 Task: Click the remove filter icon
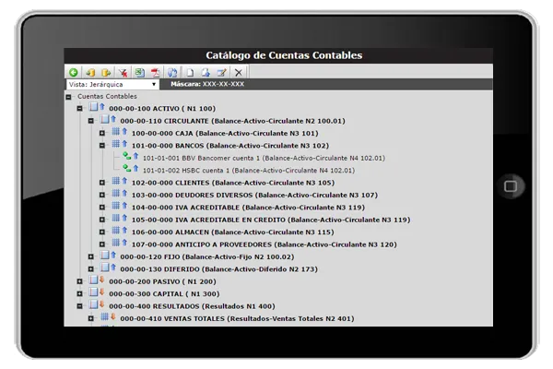pyautogui.click(x=123, y=72)
